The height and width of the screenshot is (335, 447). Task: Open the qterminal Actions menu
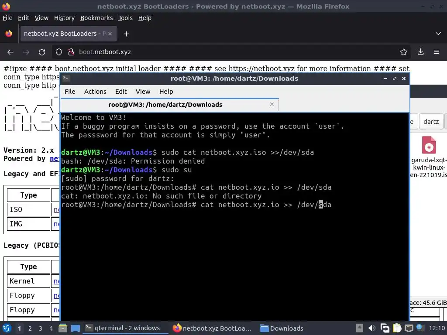(x=95, y=92)
